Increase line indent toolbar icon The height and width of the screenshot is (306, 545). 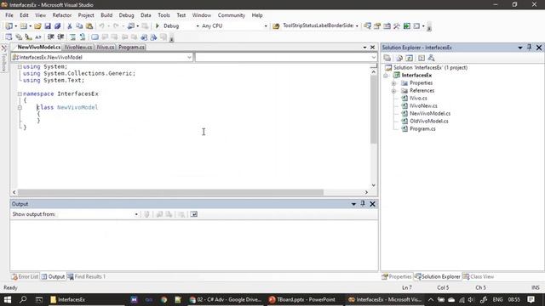click(60, 37)
